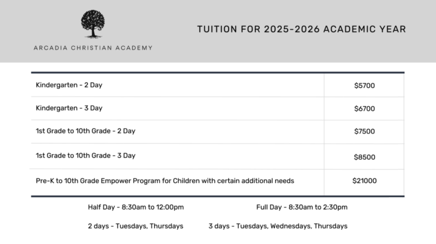
Task: Click the dark top border of the tuition table
Action: (218, 73)
